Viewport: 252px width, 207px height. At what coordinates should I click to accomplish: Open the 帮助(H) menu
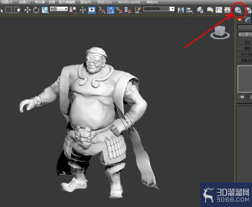pos(152,2)
